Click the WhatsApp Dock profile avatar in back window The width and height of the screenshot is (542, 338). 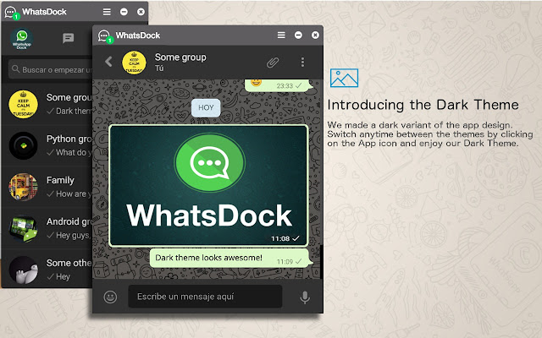coord(22,39)
